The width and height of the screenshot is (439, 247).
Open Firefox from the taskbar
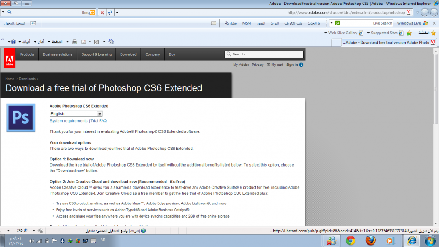(x=371, y=240)
